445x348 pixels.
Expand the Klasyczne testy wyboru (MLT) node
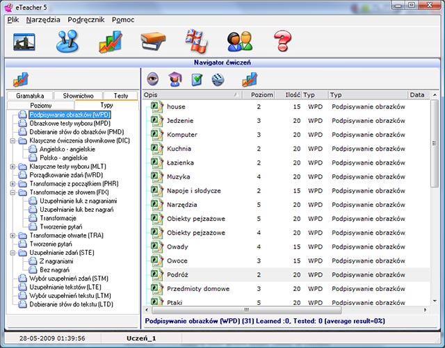[x=13, y=167]
